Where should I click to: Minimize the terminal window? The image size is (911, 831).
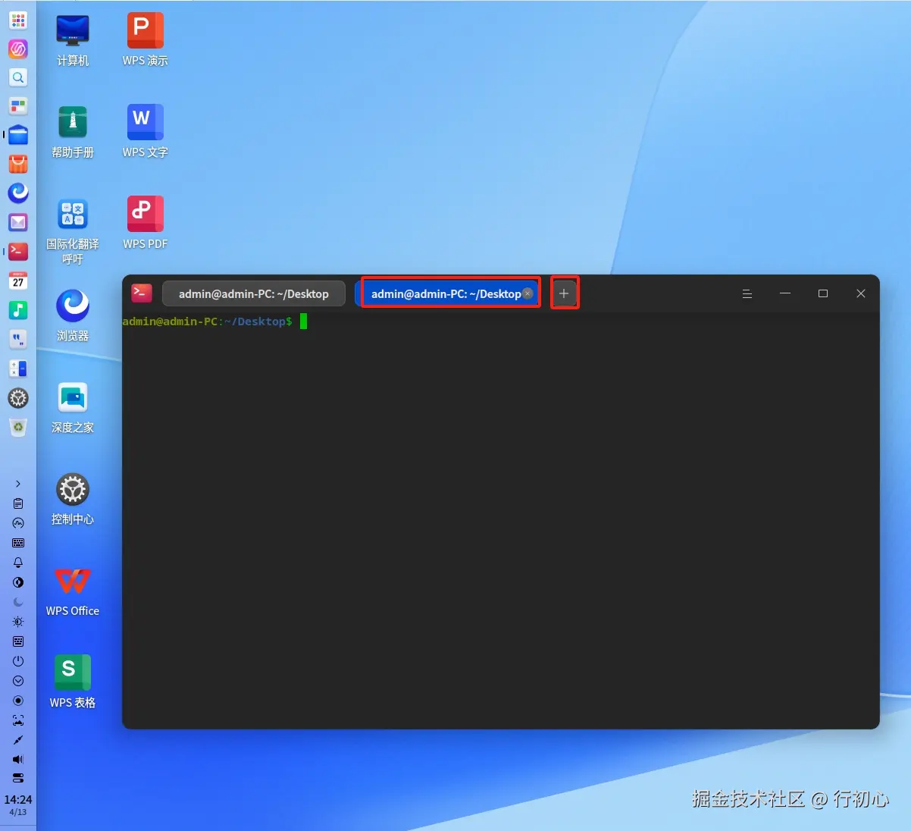[x=785, y=293]
